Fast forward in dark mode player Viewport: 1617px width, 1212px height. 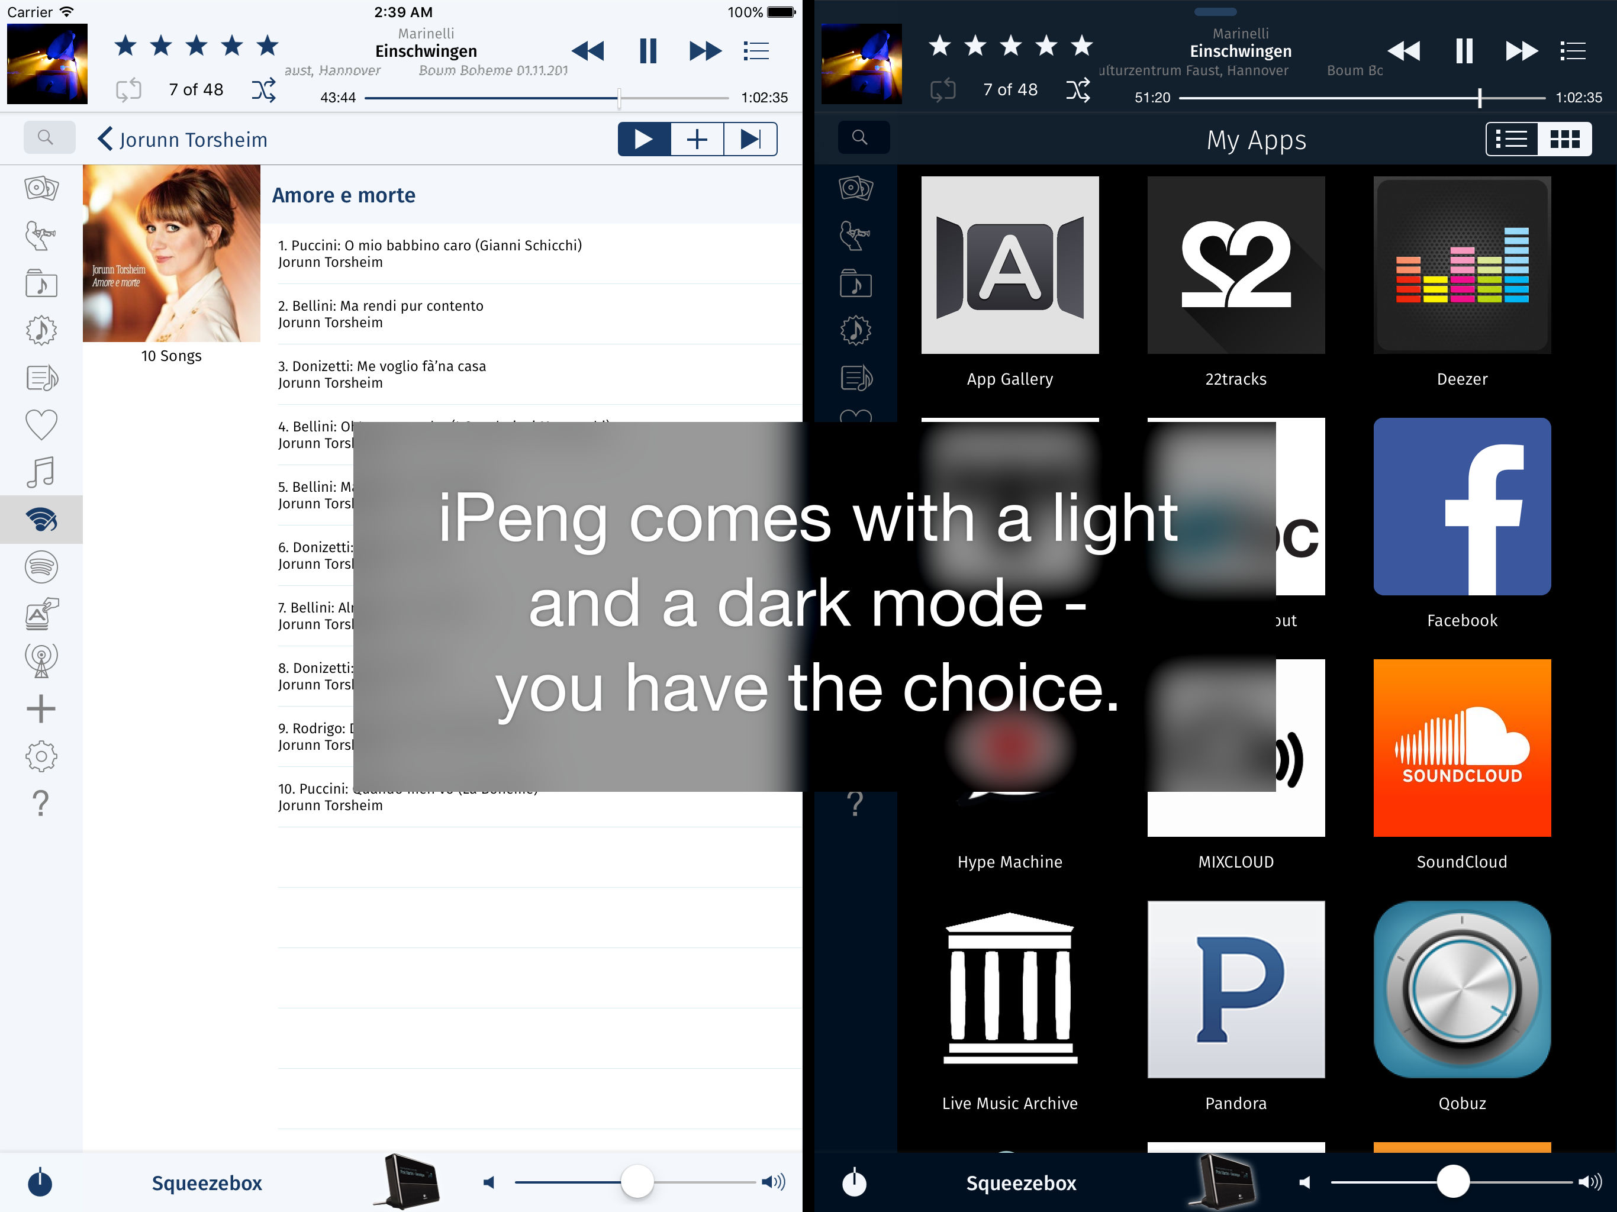coord(1521,51)
